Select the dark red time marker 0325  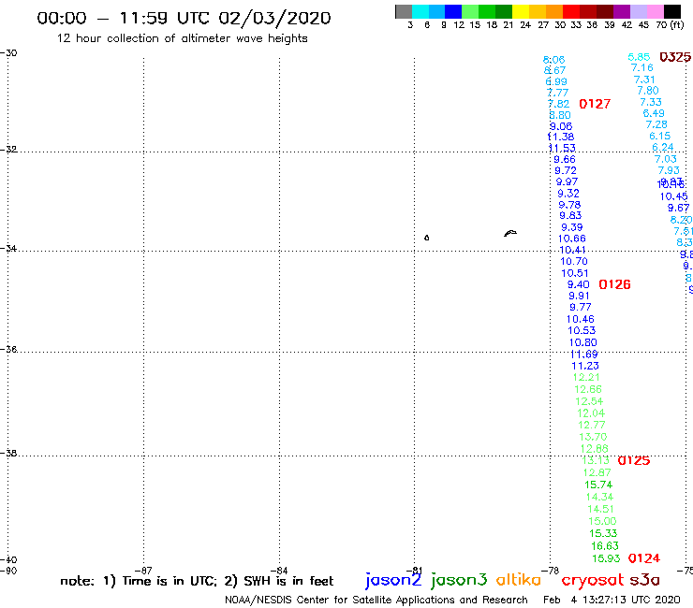pyautogui.click(x=675, y=57)
